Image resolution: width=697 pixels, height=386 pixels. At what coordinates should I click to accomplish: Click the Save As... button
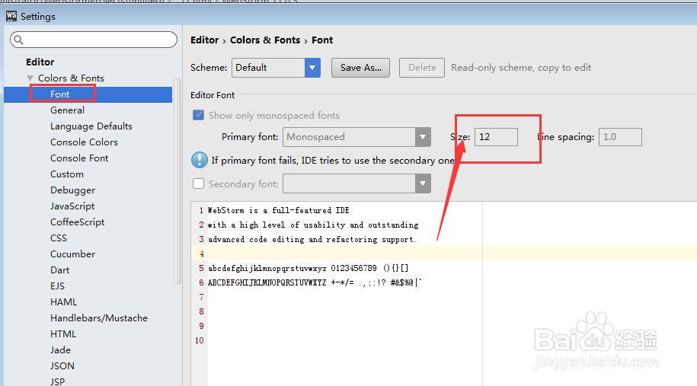[x=360, y=68]
